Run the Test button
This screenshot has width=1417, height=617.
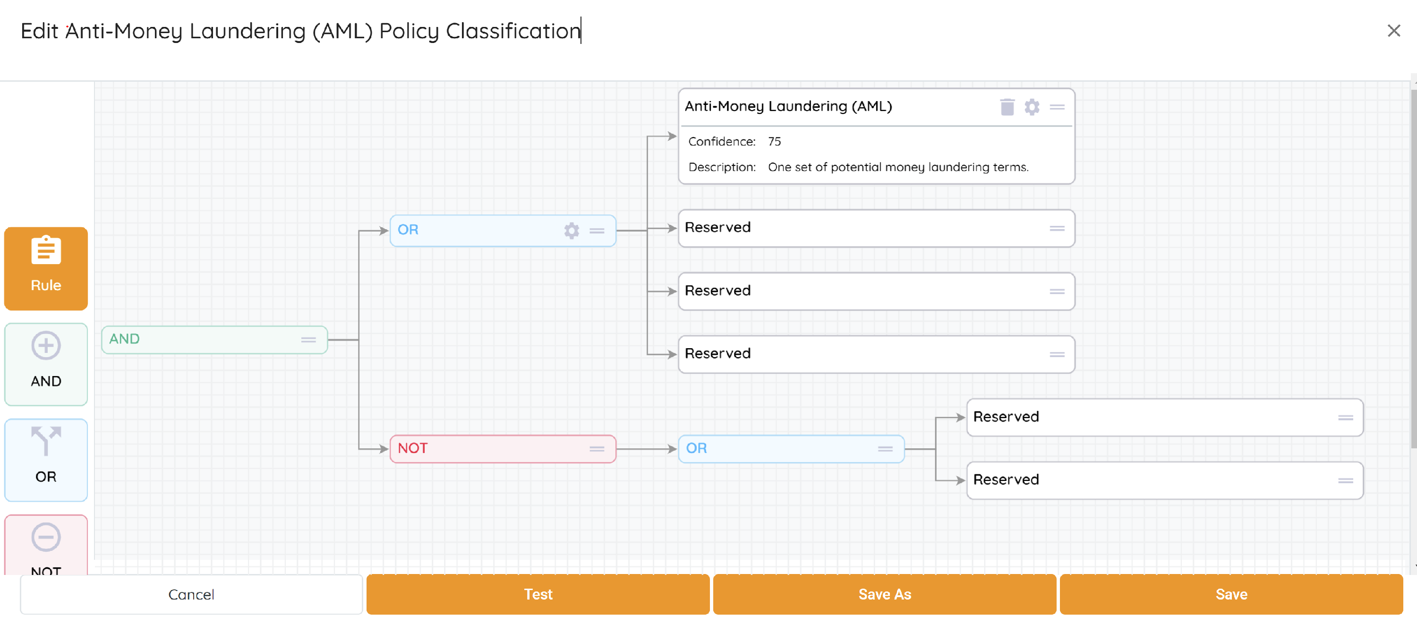[x=538, y=594]
